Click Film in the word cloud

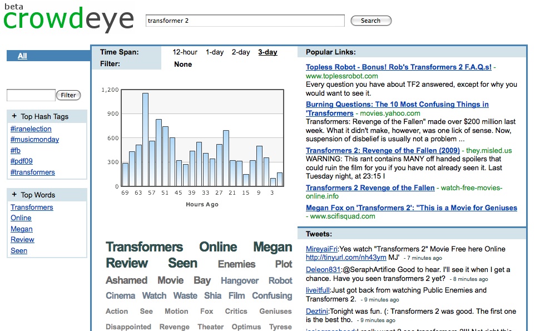[237, 296]
